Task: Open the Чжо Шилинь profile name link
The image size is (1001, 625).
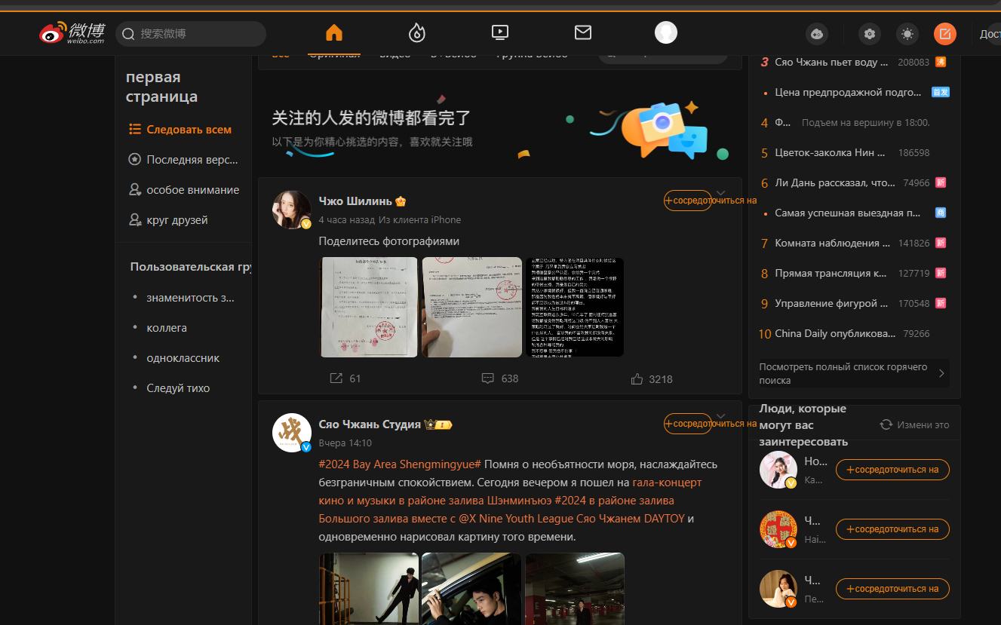Action: (355, 201)
